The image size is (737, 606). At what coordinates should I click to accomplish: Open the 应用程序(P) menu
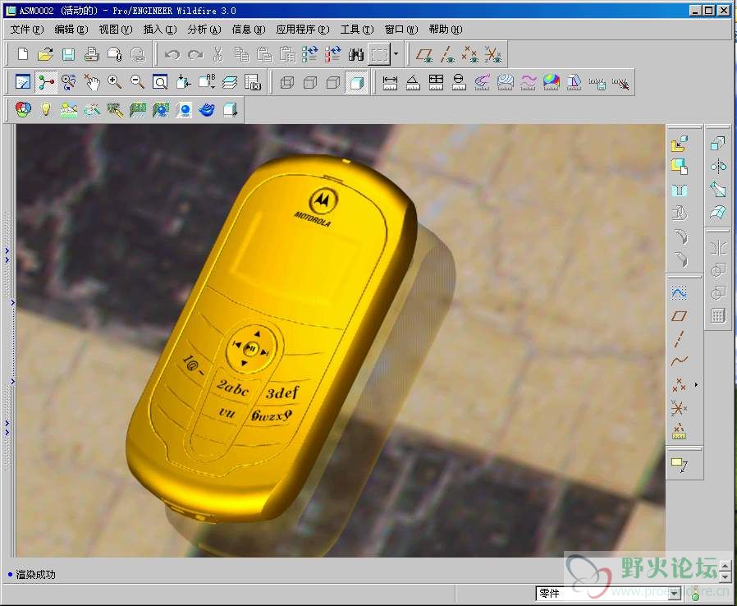coord(303,30)
